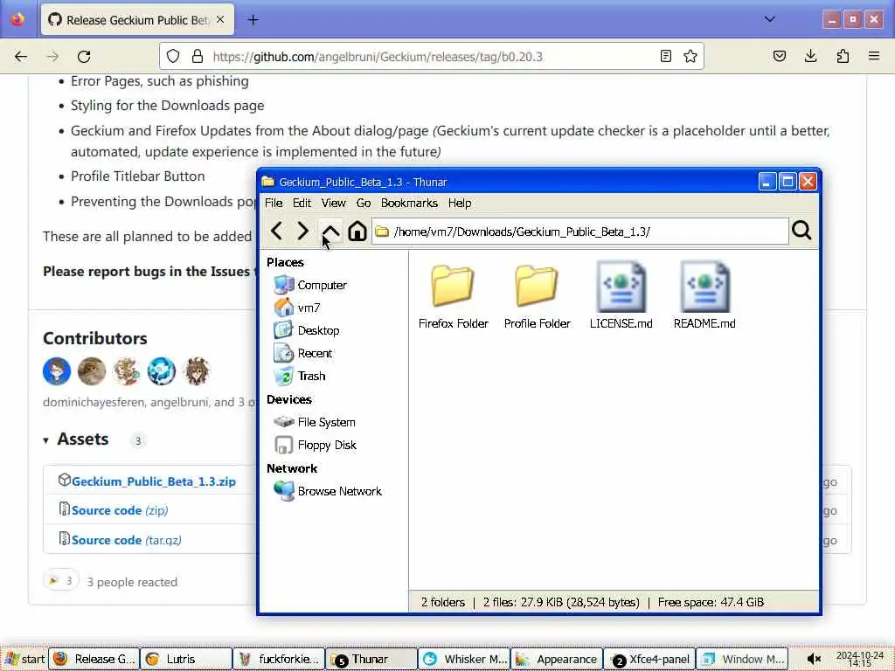Image resolution: width=895 pixels, height=671 pixels.
Task: Go back in Thunar navigation
Action: [277, 231]
